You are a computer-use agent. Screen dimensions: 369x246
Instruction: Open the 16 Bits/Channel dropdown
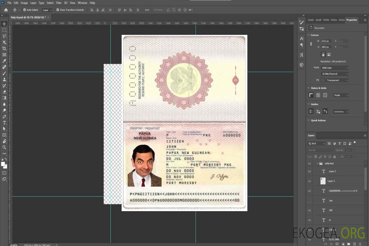pyautogui.click(x=335, y=74)
